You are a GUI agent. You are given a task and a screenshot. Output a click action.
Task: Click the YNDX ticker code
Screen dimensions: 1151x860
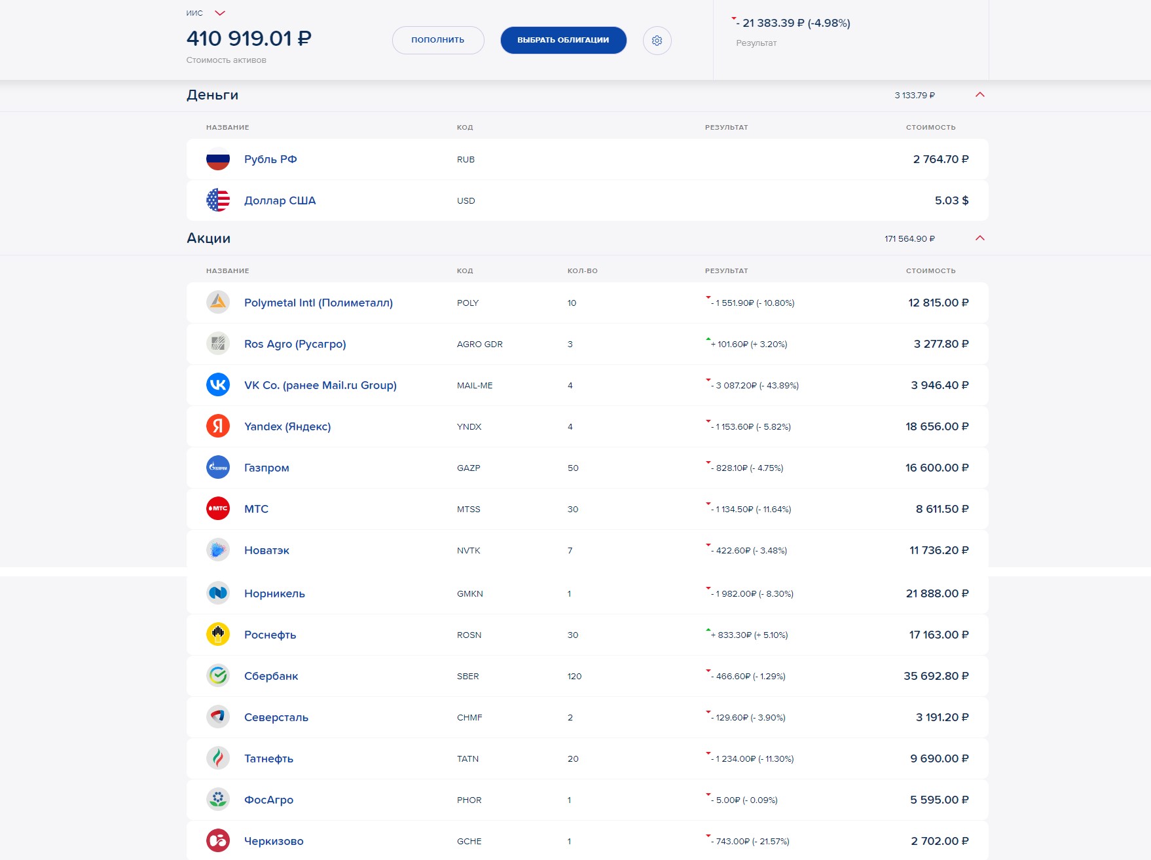coord(469,426)
